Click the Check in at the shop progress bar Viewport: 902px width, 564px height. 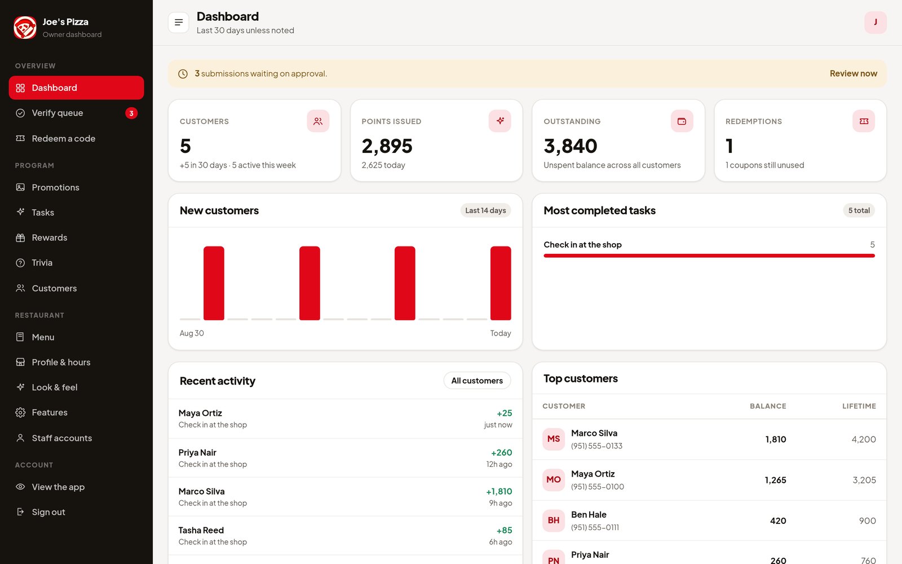(x=709, y=255)
